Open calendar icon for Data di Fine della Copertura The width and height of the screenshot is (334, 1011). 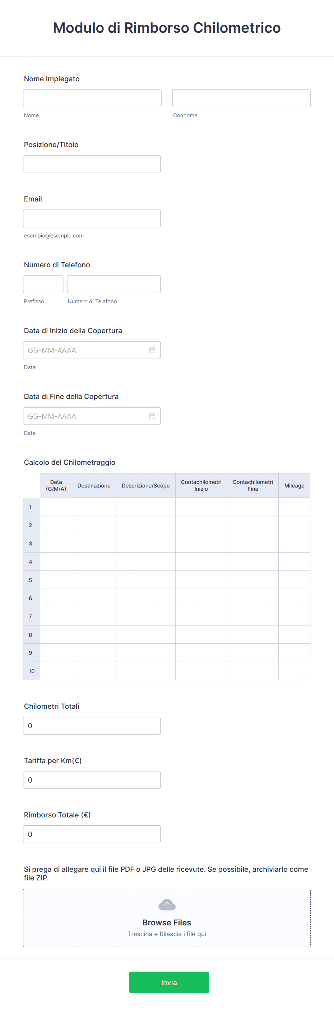coord(152,416)
